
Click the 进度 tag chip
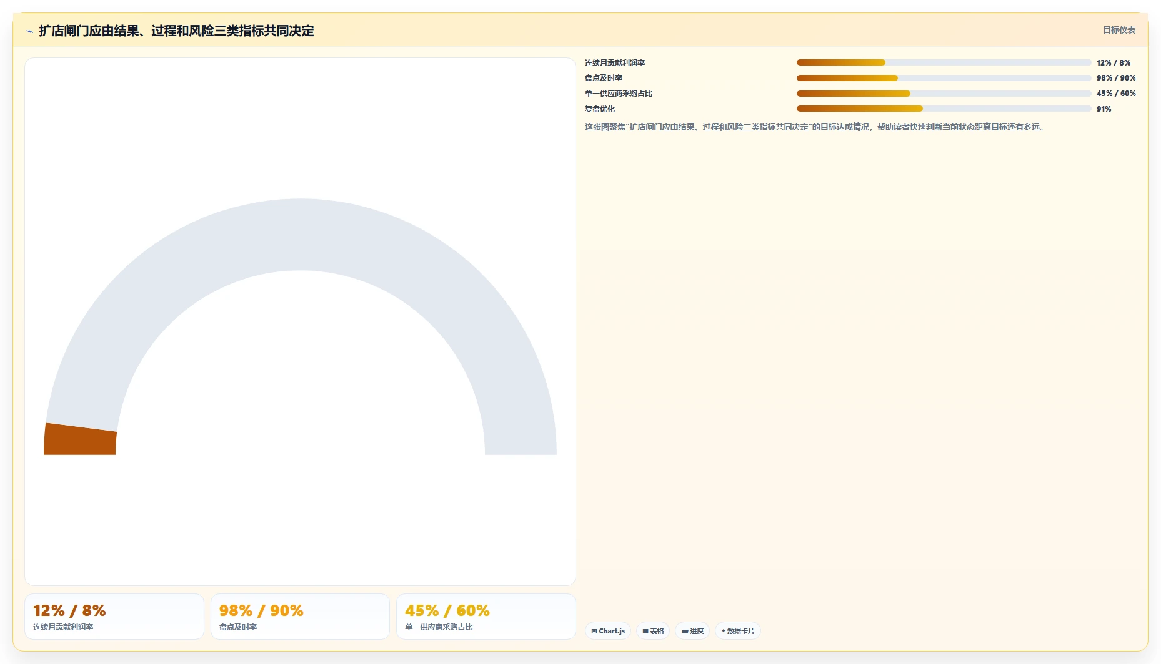[692, 631]
